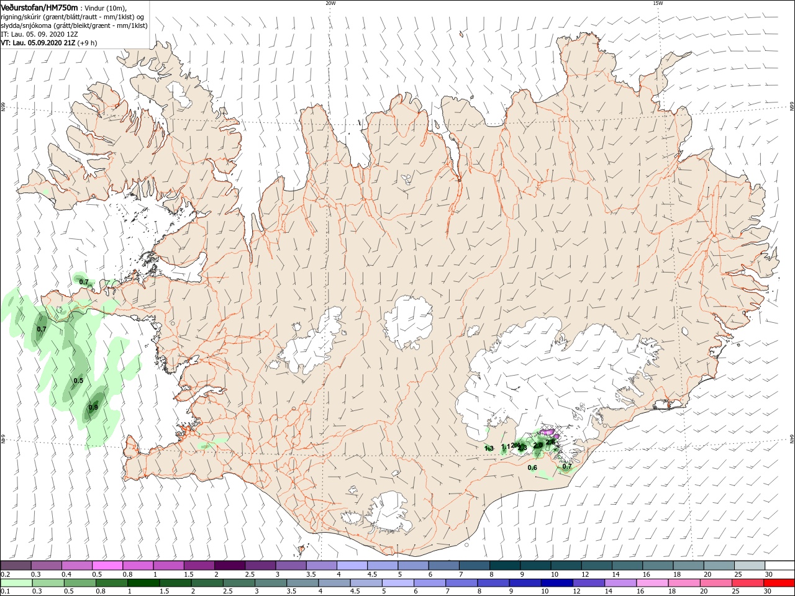Click the 2.8 precipitation value on the map
The height and width of the screenshot is (596, 795).
coord(550,441)
